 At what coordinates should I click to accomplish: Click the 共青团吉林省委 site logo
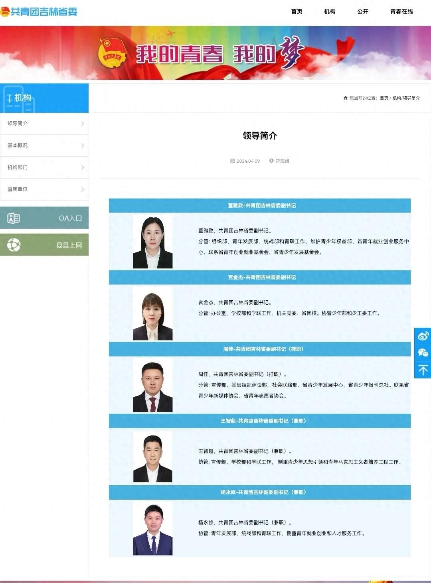[39, 12]
